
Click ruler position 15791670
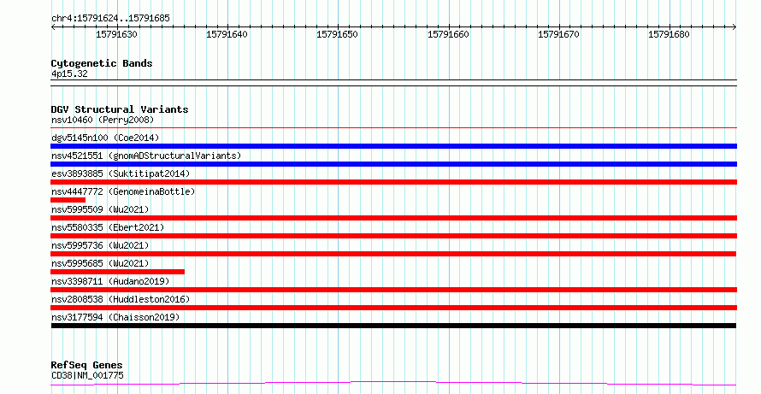pyautogui.click(x=558, y=34)
